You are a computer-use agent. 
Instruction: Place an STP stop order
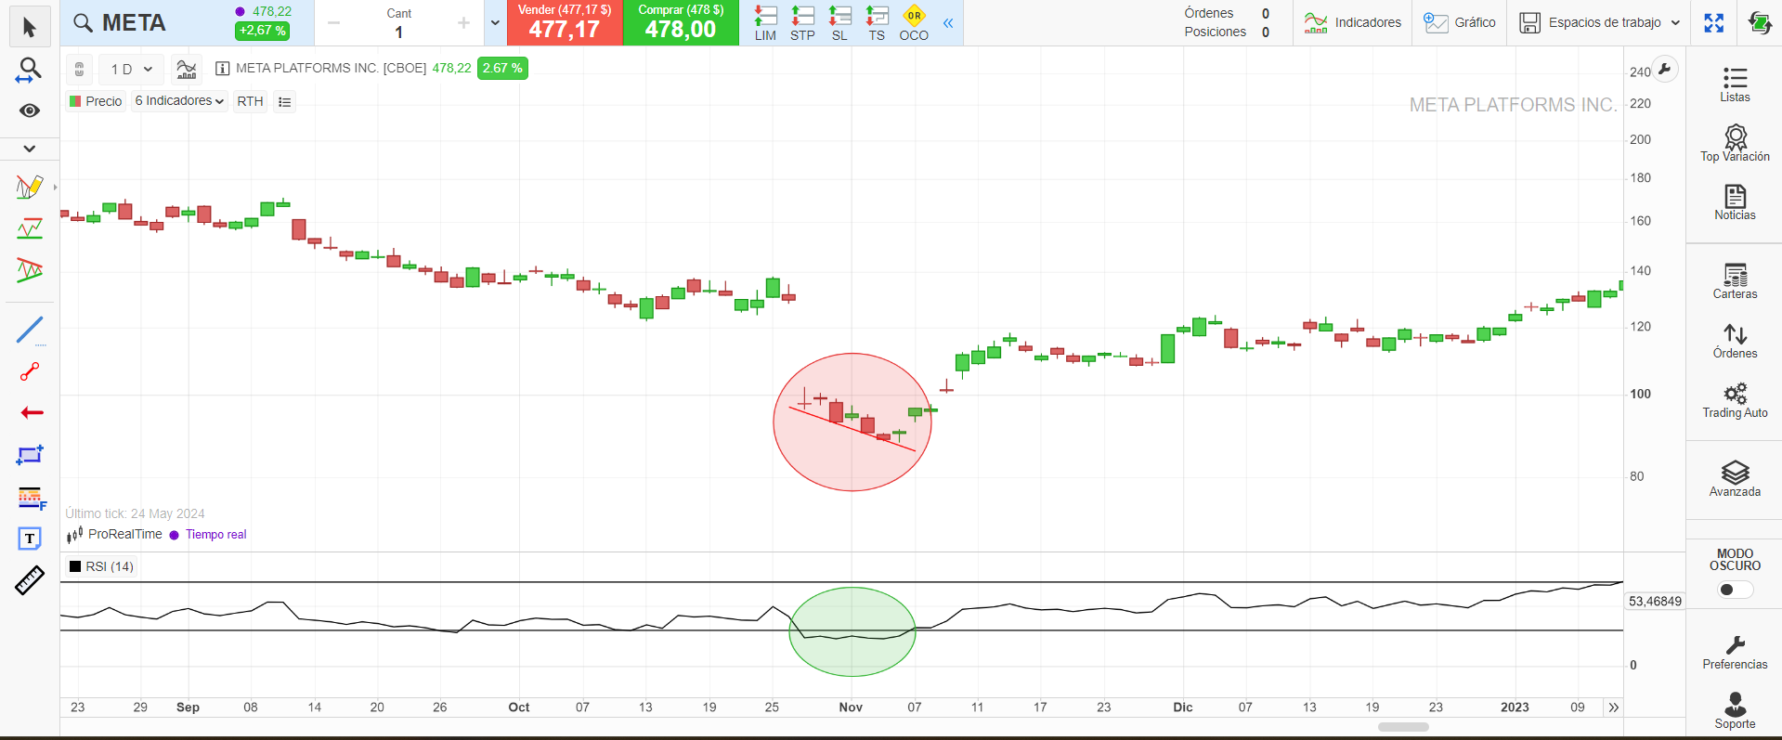(x=802, y=23)
